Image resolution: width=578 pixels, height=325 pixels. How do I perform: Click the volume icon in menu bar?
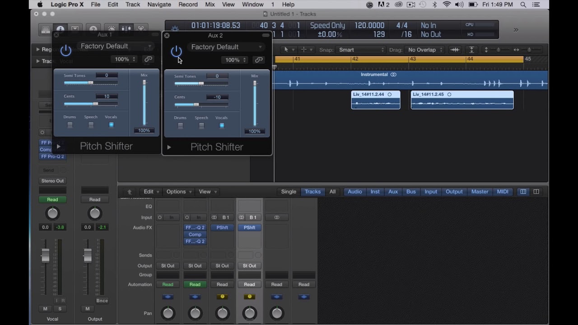[x=459, y=5]
